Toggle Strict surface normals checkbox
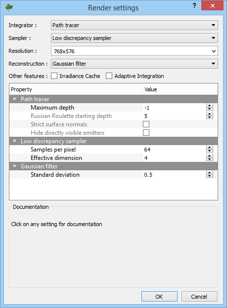Screen dimensions: 227x308 (146, 124)
